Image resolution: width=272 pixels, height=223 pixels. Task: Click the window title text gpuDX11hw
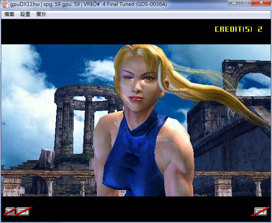[25, 4]
